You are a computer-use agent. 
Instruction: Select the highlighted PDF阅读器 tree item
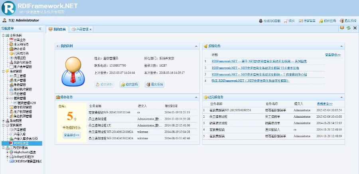[x=22, y=143]
